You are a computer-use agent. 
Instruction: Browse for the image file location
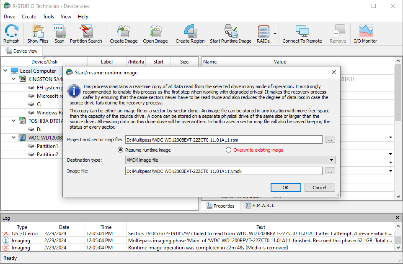pyautogui.click(x=330, y=171)
